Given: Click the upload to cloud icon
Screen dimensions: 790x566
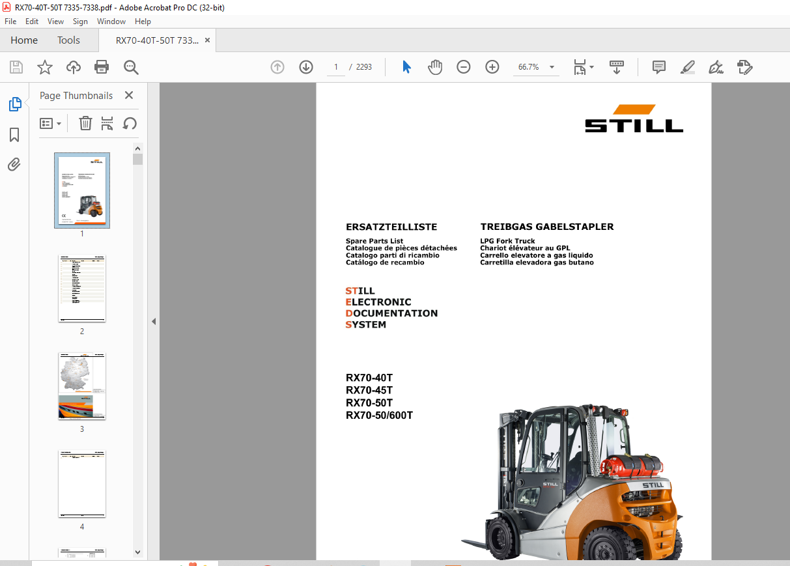Looking at the screenshot, I should (x=74, y=67).
